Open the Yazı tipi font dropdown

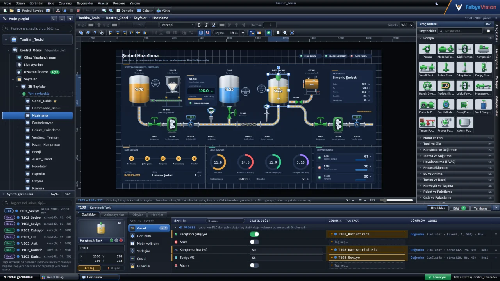pyautogui.click(x=177, y=25)
